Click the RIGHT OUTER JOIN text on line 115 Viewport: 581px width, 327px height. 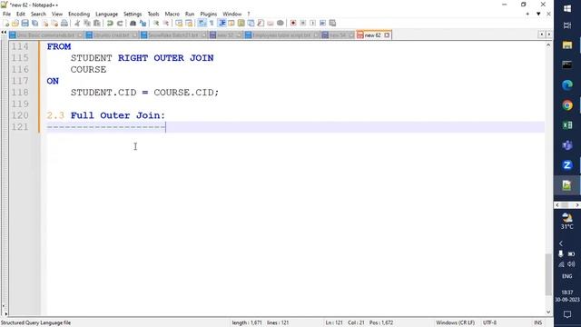(165, 58)
